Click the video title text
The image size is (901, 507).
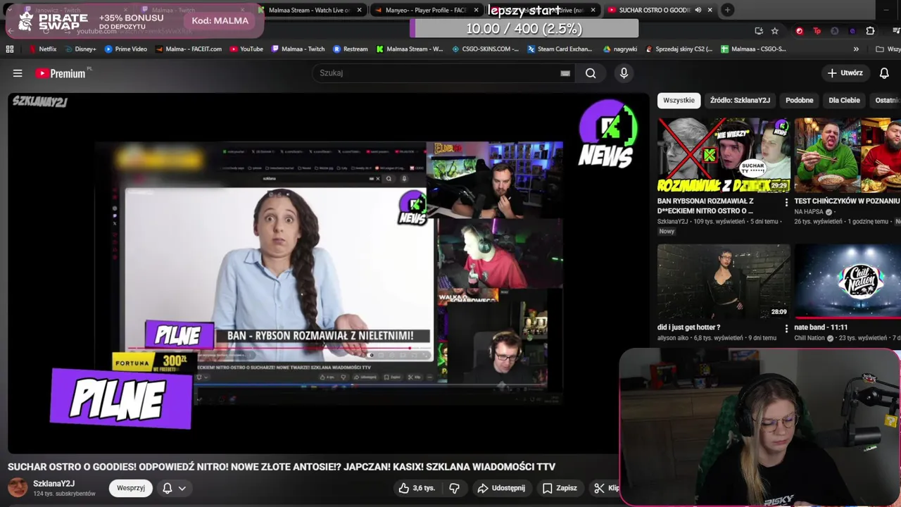point(282,467)
